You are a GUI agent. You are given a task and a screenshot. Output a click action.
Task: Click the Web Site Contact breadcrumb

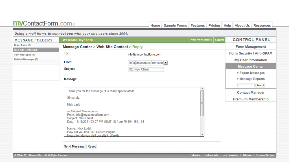(x=112, y=47)
